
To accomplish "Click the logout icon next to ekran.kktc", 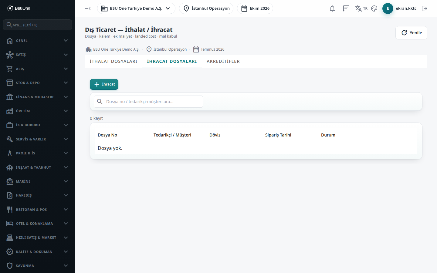I will coord(425,8).
